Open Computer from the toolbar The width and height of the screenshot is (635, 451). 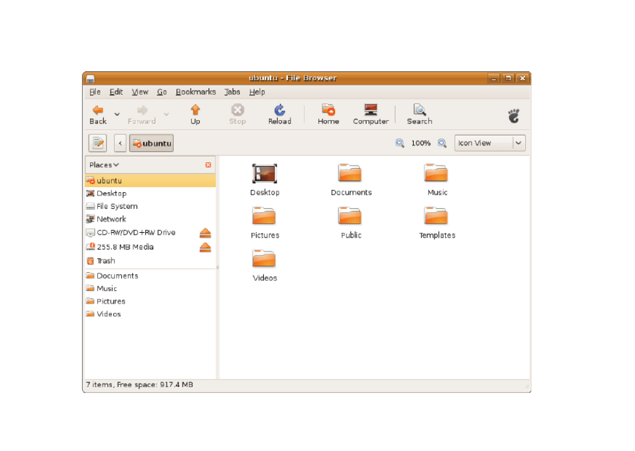tap(370, 115)
